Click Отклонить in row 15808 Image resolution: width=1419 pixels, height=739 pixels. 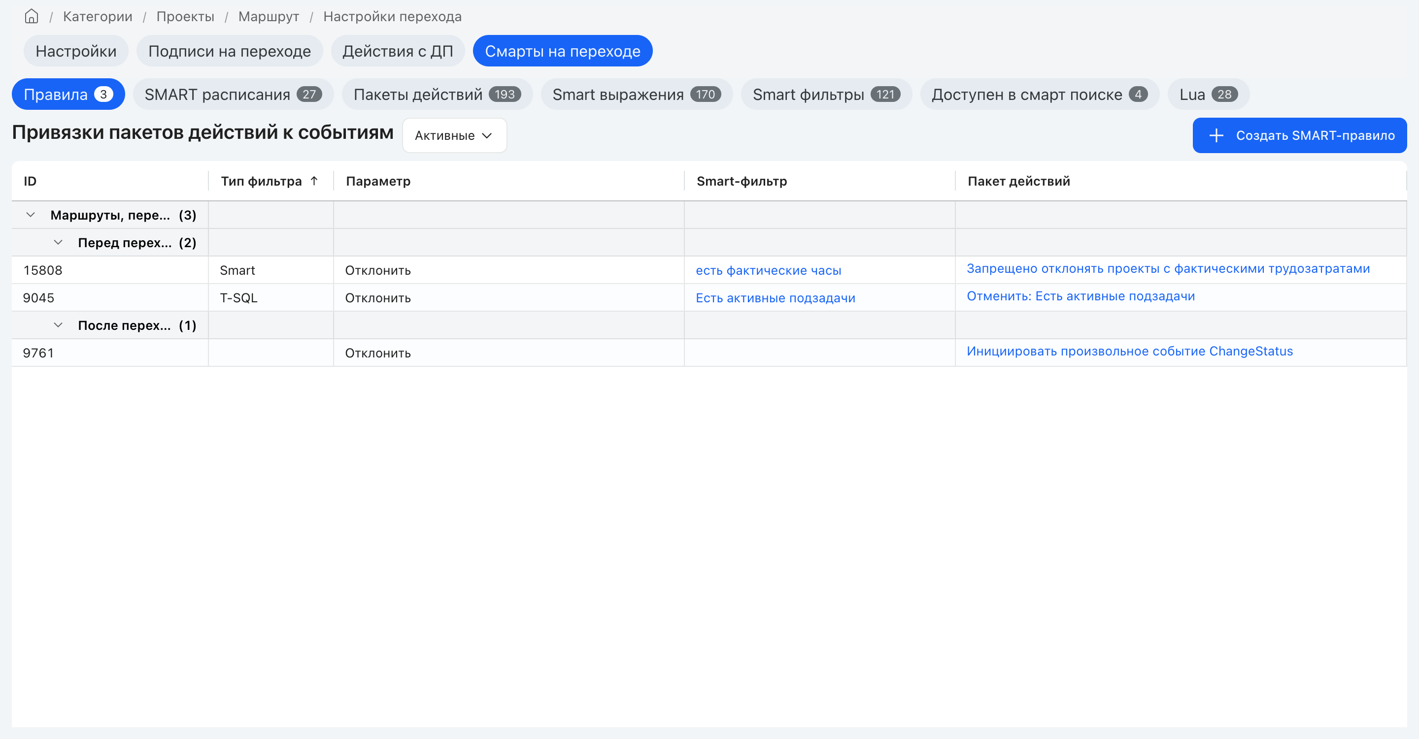pyautogui.click(x=378, y=270)
